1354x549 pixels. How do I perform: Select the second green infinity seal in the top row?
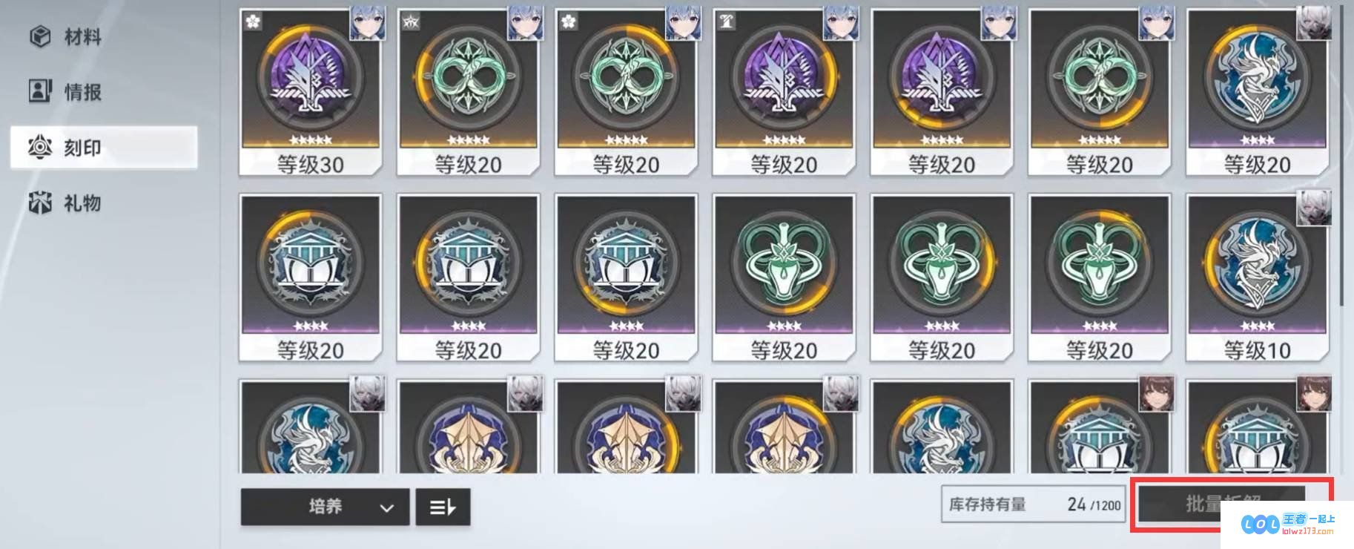(x=627, y=93)
